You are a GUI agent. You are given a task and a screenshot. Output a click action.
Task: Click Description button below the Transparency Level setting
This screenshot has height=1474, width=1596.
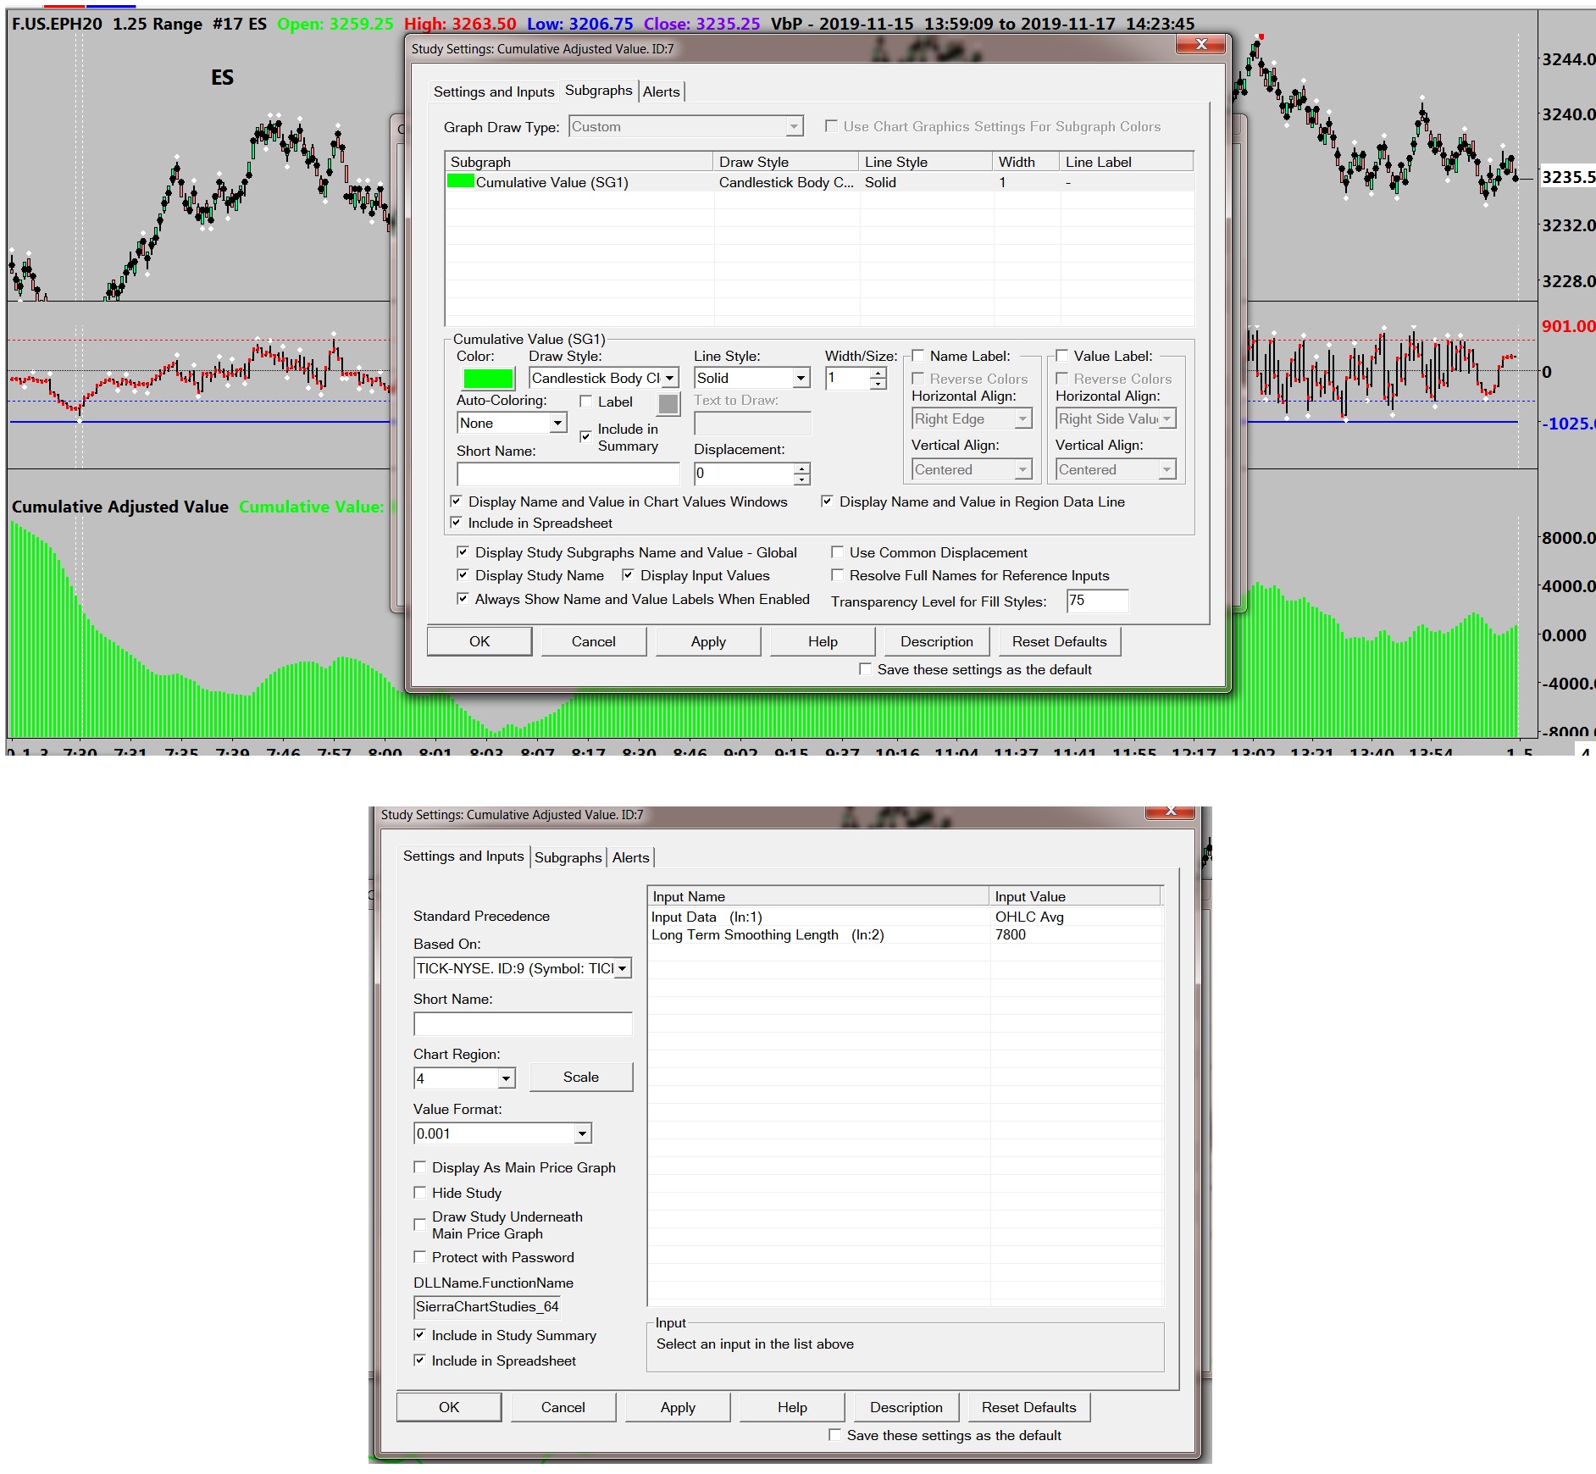(x=937, y=641)
